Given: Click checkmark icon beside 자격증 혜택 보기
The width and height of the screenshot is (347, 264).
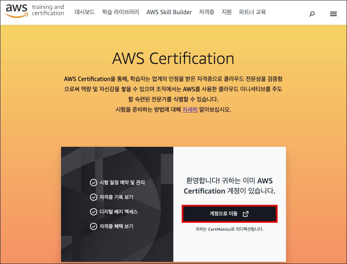Looking at the screenshot, I should coord(93,226).
